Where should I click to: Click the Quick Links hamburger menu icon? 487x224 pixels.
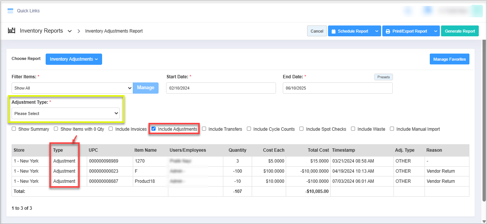pyautogui.click(x=10, y=11)
